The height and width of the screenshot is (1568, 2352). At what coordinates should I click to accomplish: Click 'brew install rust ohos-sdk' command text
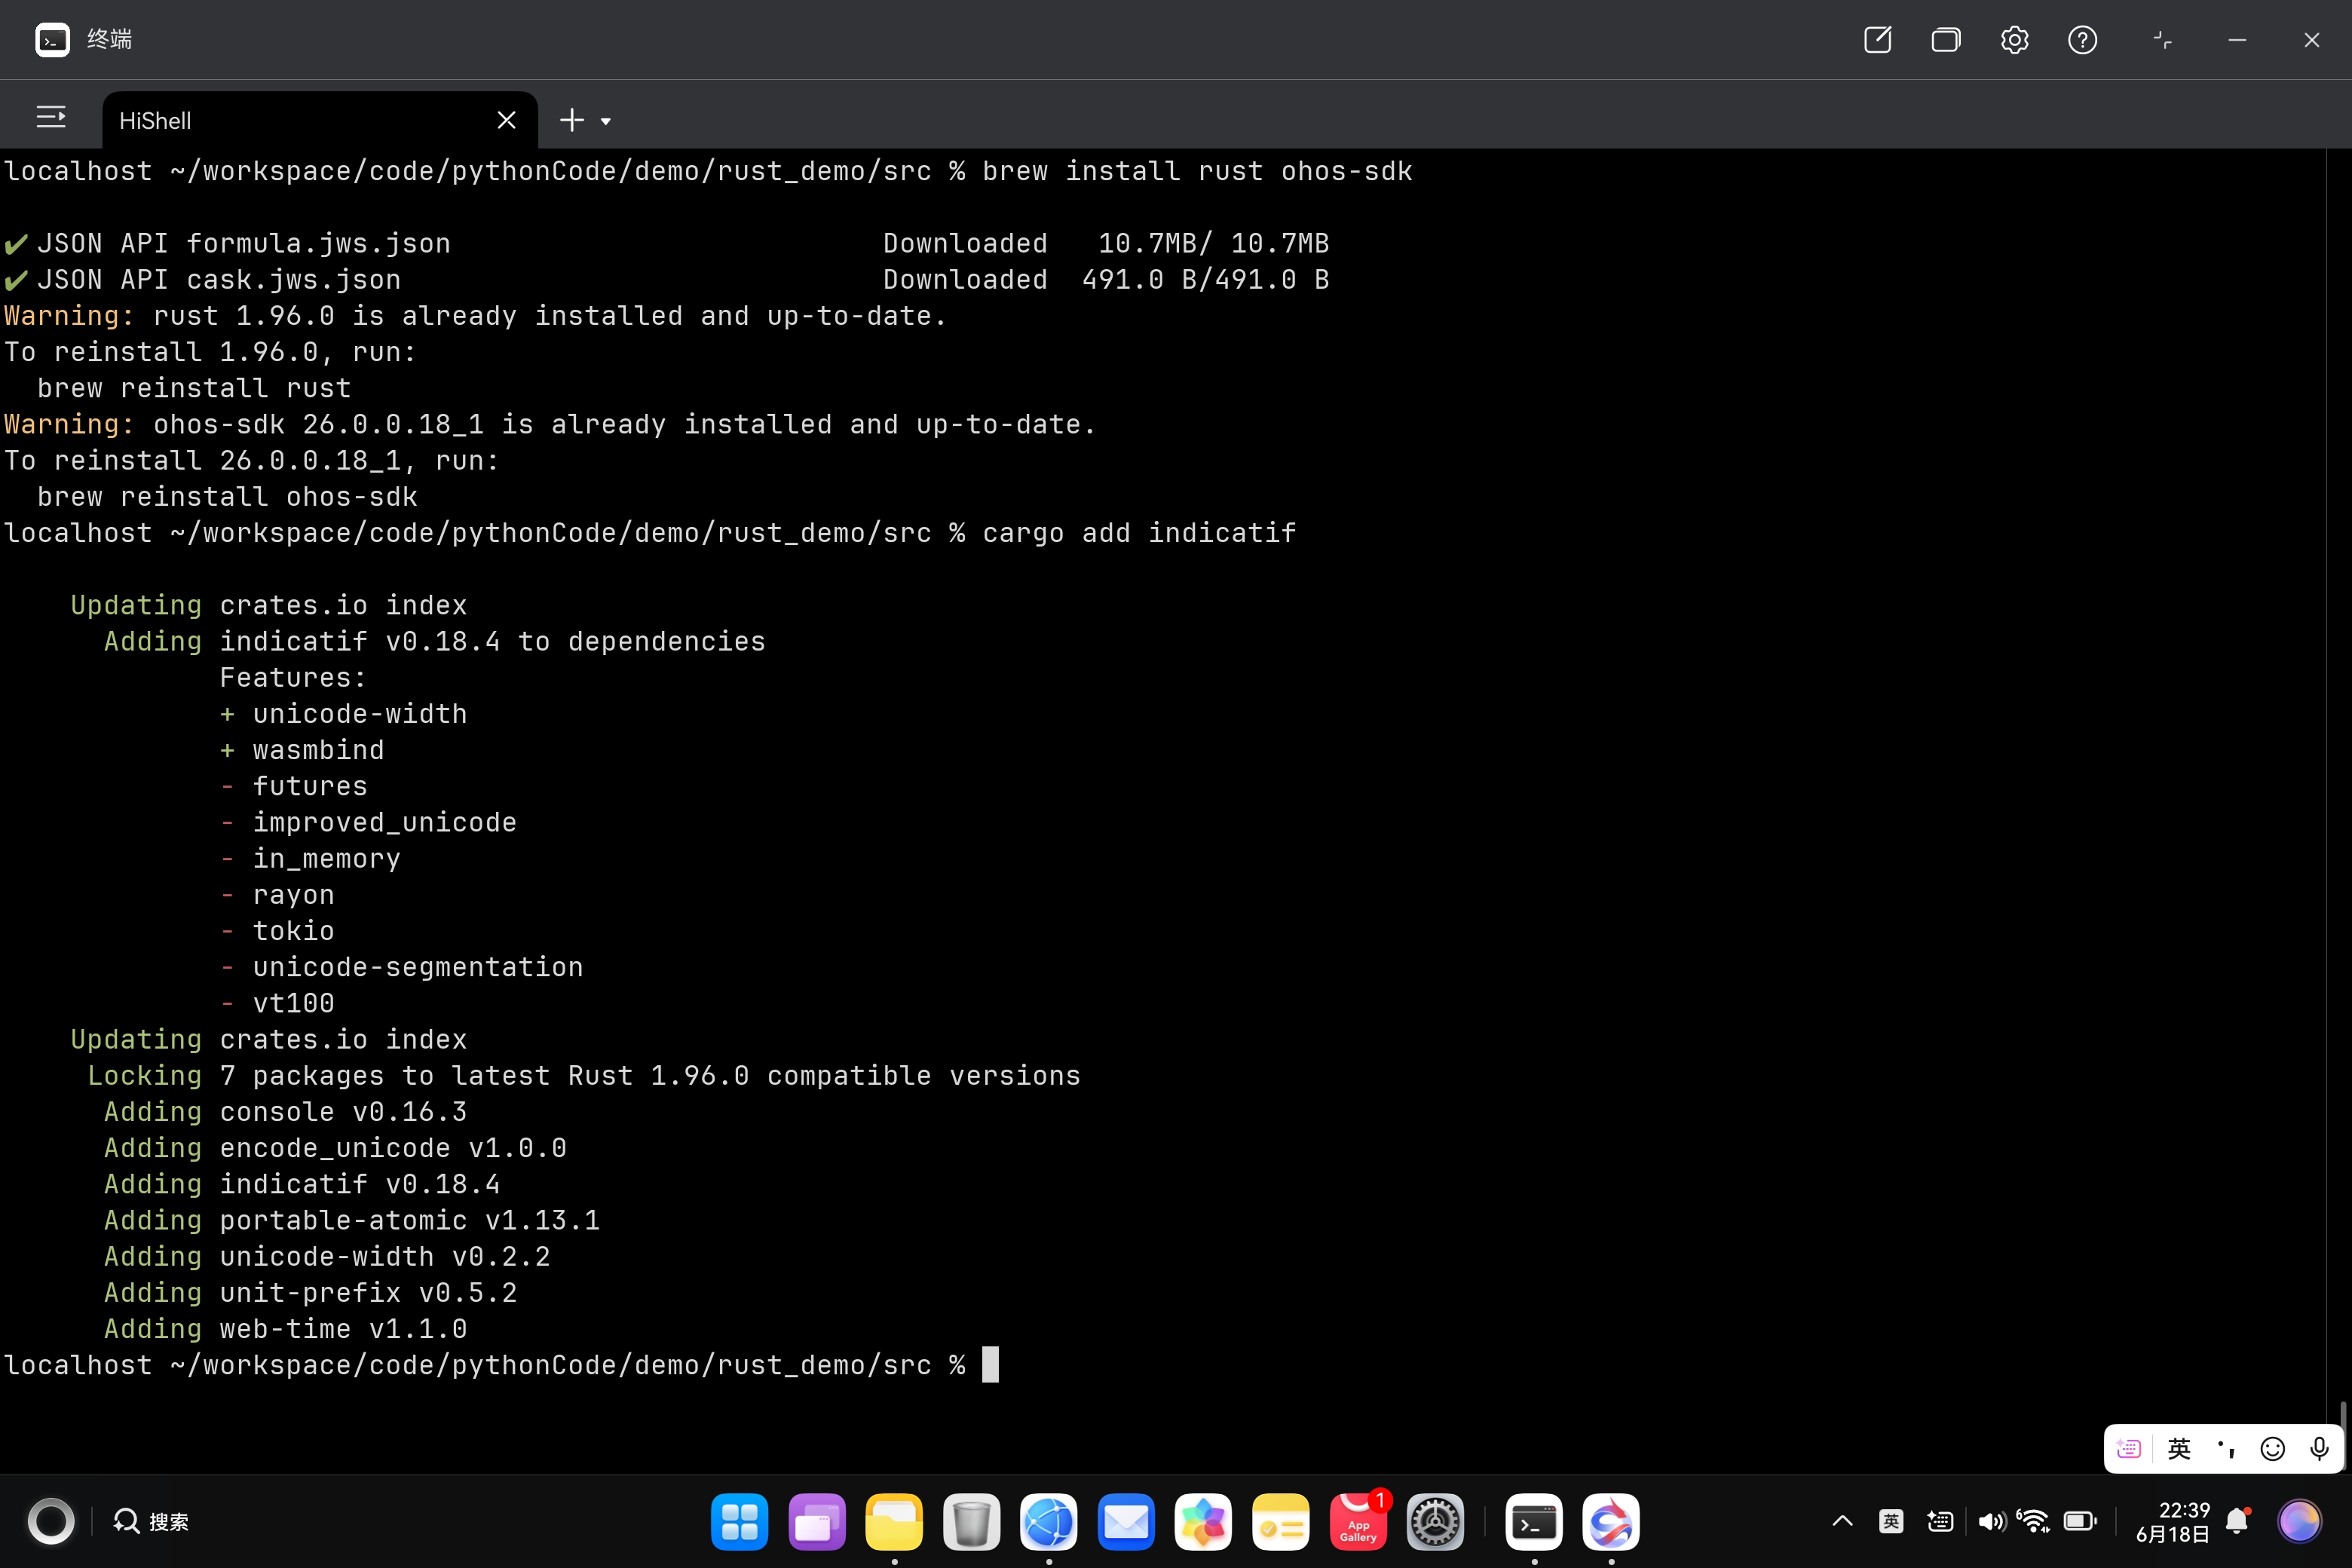tap(1197, 171)
